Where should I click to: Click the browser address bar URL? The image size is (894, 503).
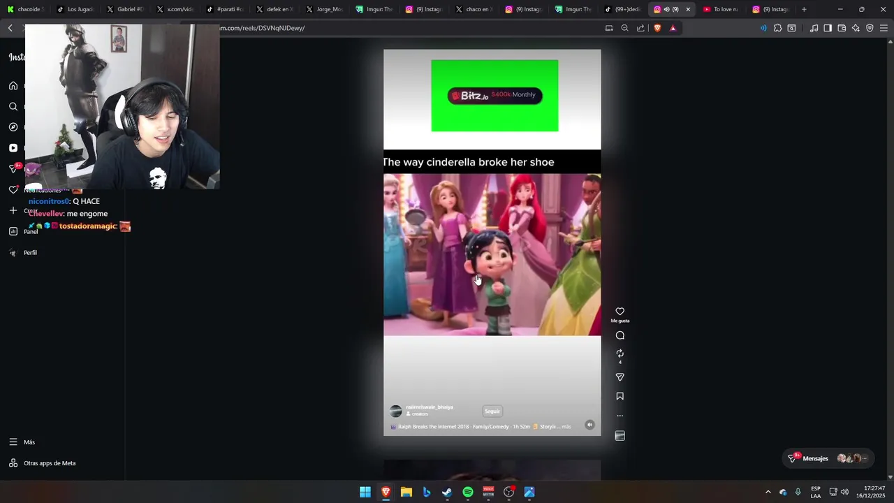263,28
